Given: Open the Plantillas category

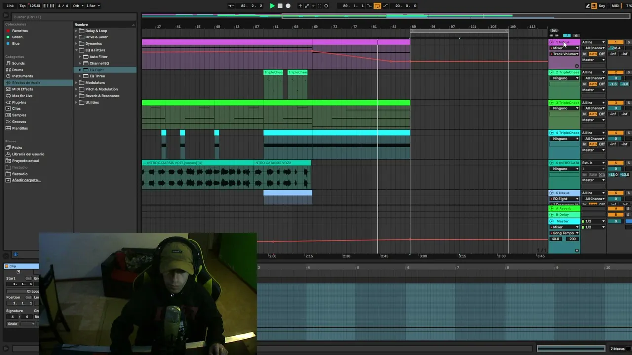Looking at the screenshot, I should (x=20, y=128).
